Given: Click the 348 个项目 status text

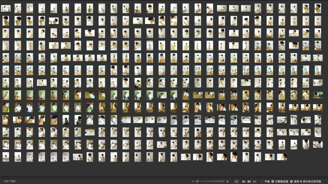Looking at the screenshot, I should pyautogui.click(x=10, y=181).
